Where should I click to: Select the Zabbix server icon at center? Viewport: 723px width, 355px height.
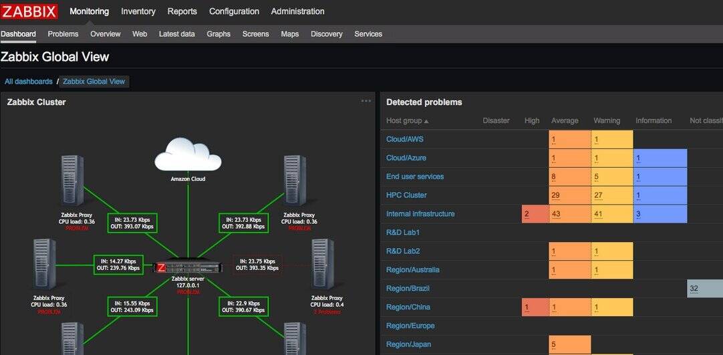(x=188, y=267)
